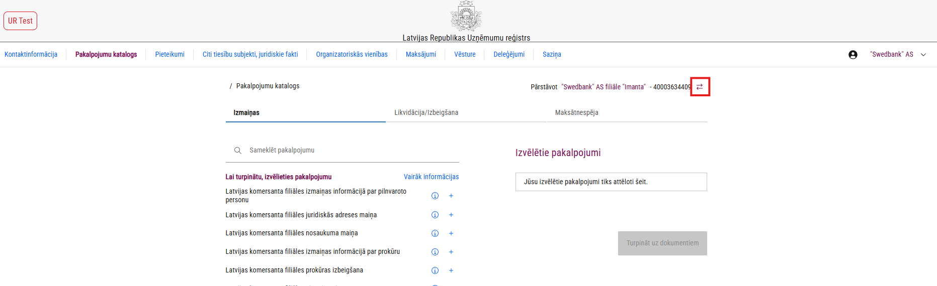
Task: Show info for juridiskās adreses maiņa
Action: coord(435,215)
